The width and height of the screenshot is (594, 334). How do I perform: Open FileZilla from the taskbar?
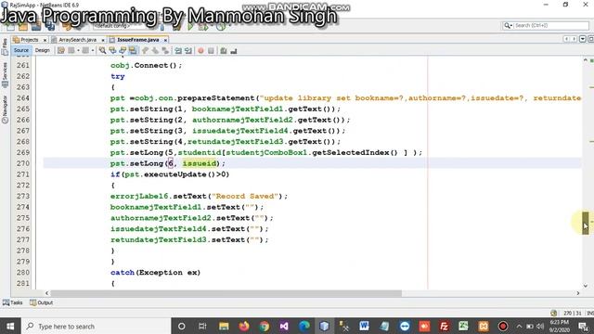coord(444,326)
